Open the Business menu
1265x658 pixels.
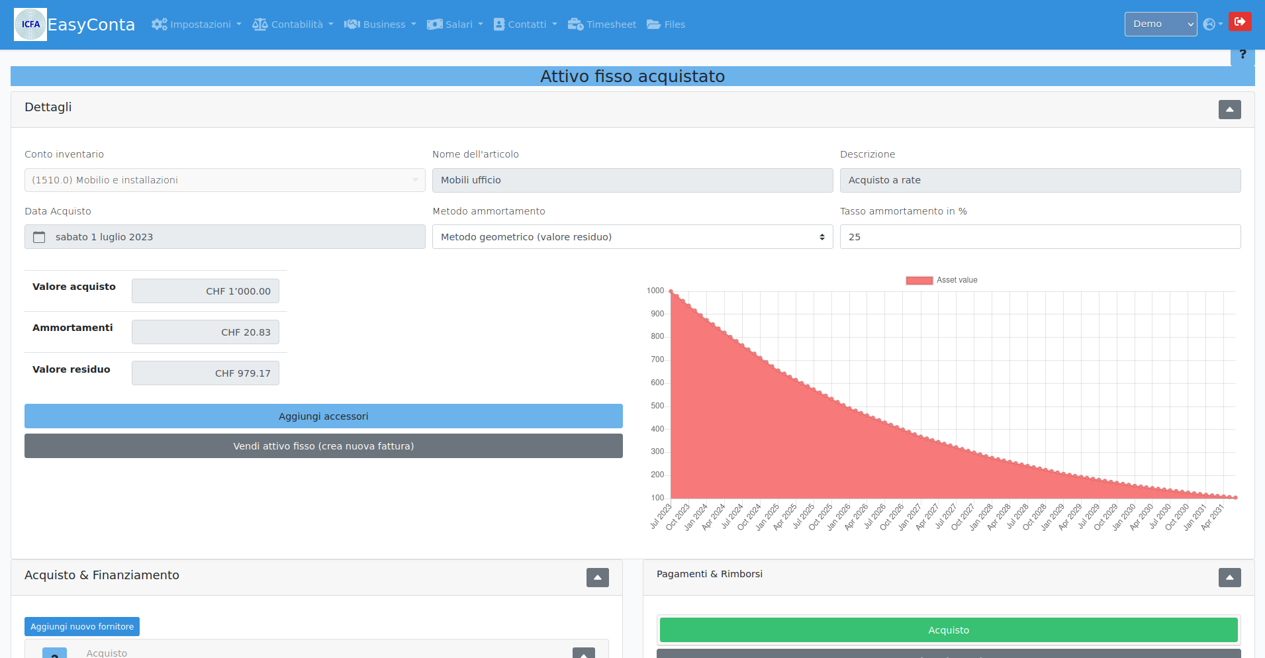[x=380, y=24]
